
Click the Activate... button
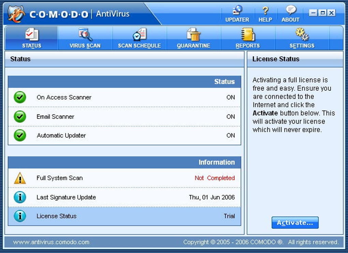click(x=295, y=223)
